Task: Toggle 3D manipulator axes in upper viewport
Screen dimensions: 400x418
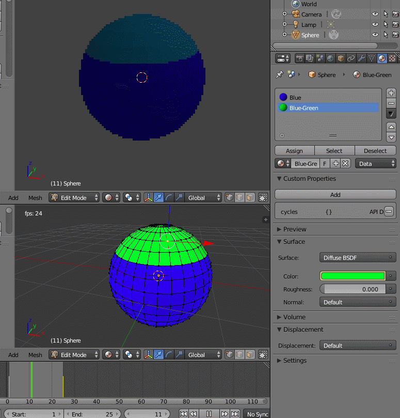Action: (148, 197)
